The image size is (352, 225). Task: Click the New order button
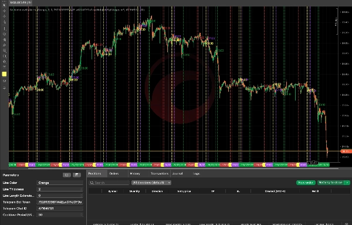(306, 183)
